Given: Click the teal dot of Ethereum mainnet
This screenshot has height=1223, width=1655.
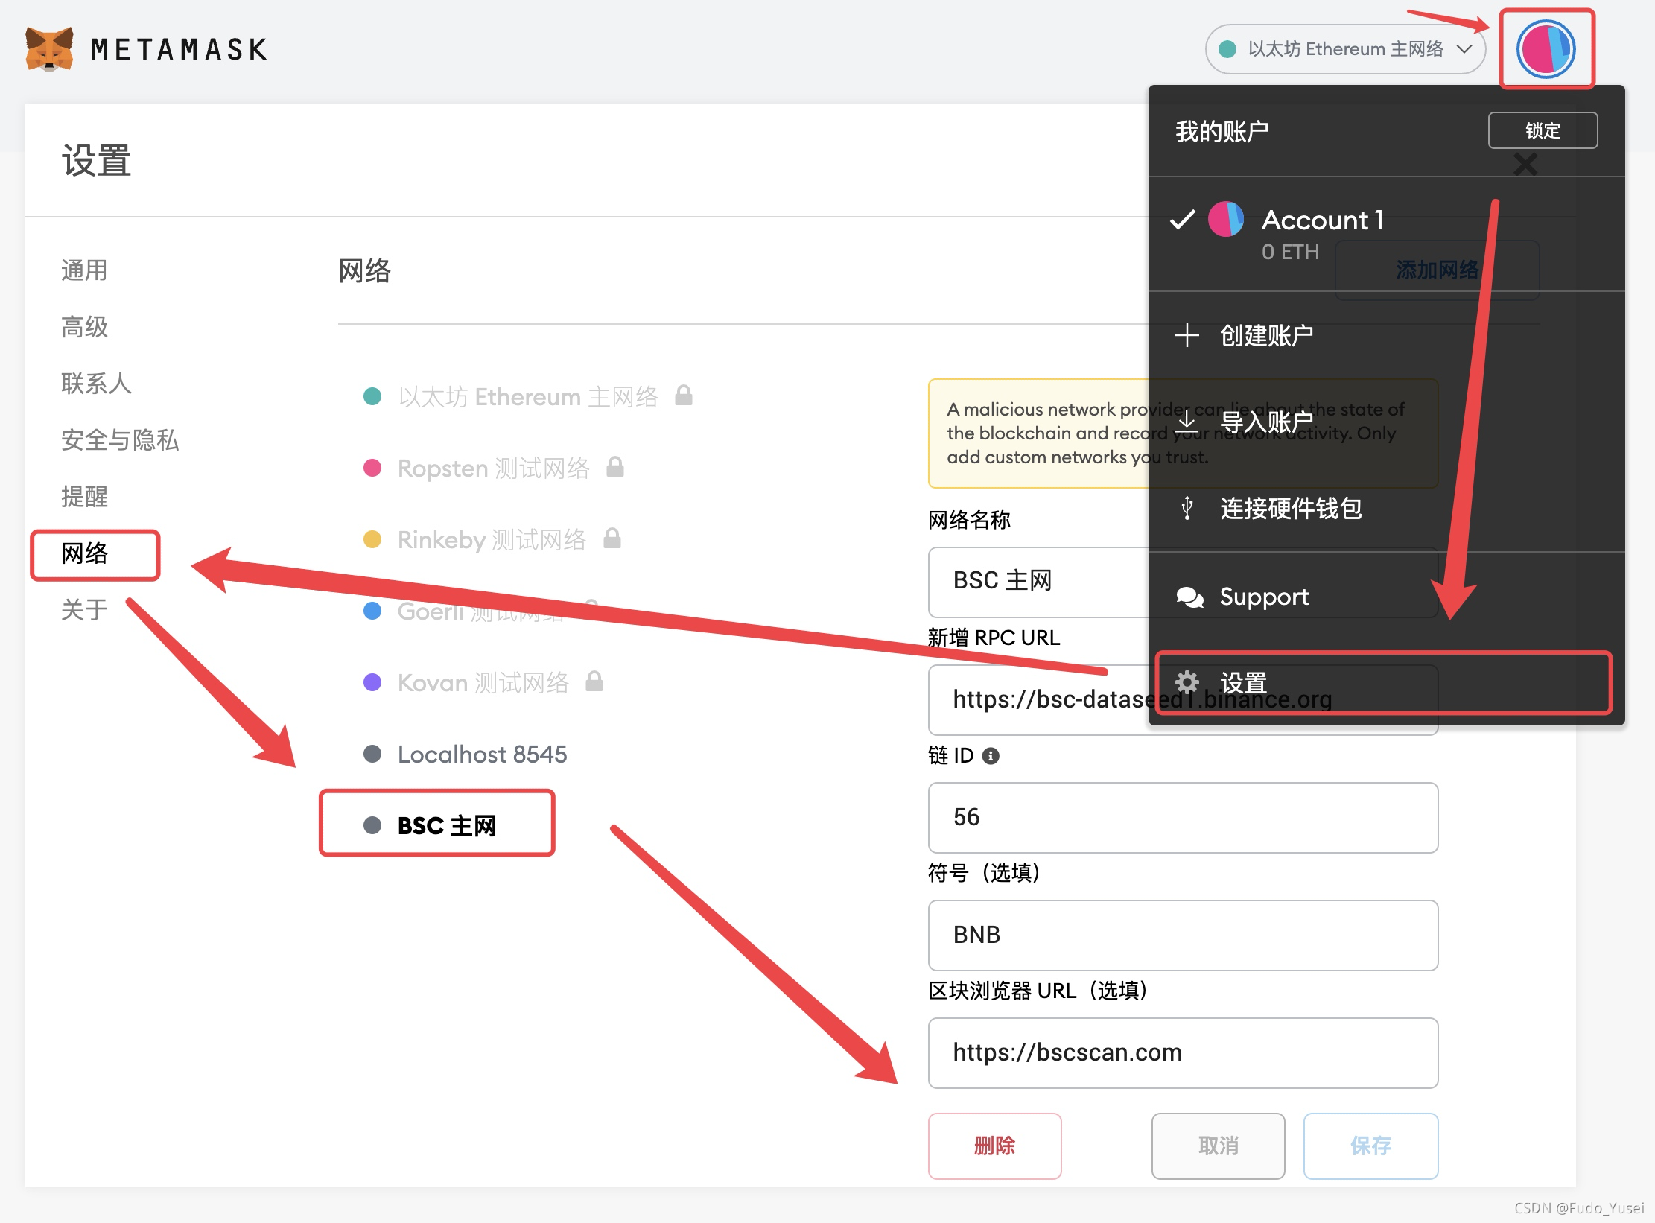Looking at the screenshot, I should [372, 396].
